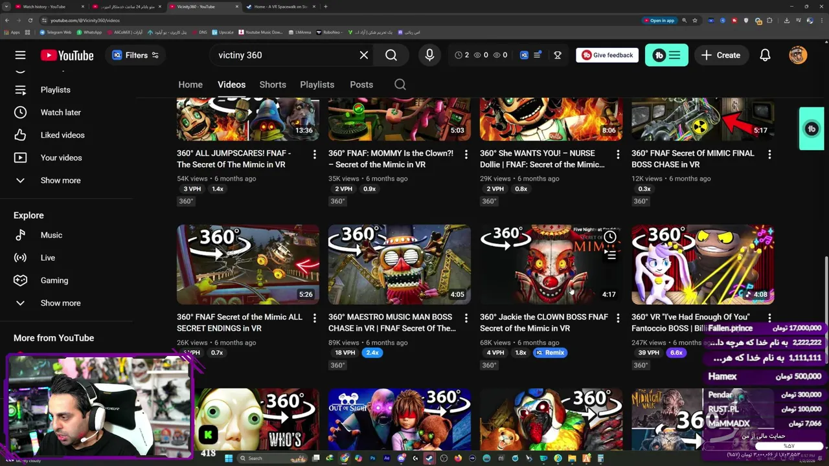Open the vidIQ Filters button
The image size is (829, 466).
(x=135, y=55)
